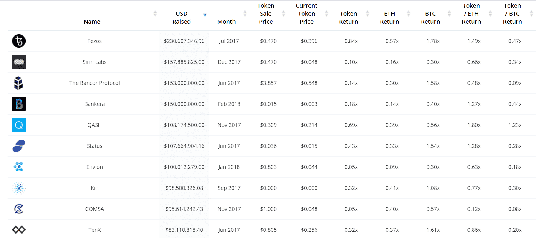Viewport: 536px width, 238px height.
Task: Click the Month column header
Action: tap(227, 22)
